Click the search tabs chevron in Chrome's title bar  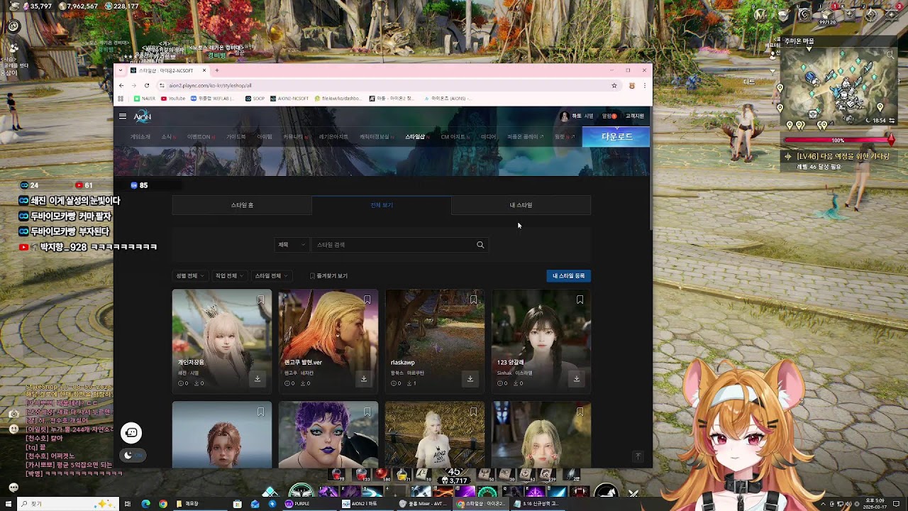(121, 70)
